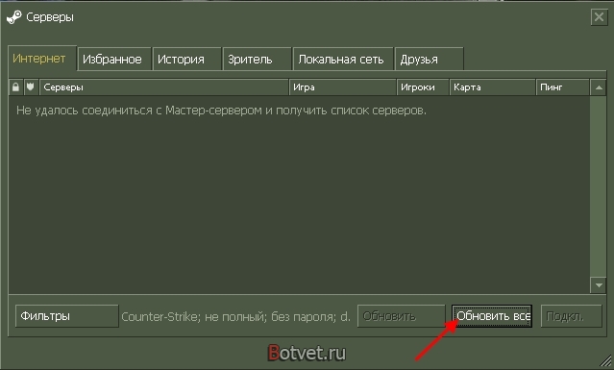Sort list by Пинг column header

[x=562, y=87]
